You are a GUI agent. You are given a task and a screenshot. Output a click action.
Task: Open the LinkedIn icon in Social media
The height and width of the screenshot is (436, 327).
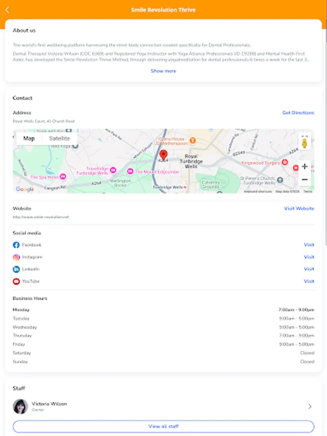[x=16, y=269]
